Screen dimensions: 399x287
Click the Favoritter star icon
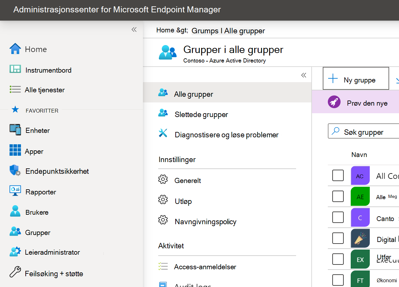15,110
